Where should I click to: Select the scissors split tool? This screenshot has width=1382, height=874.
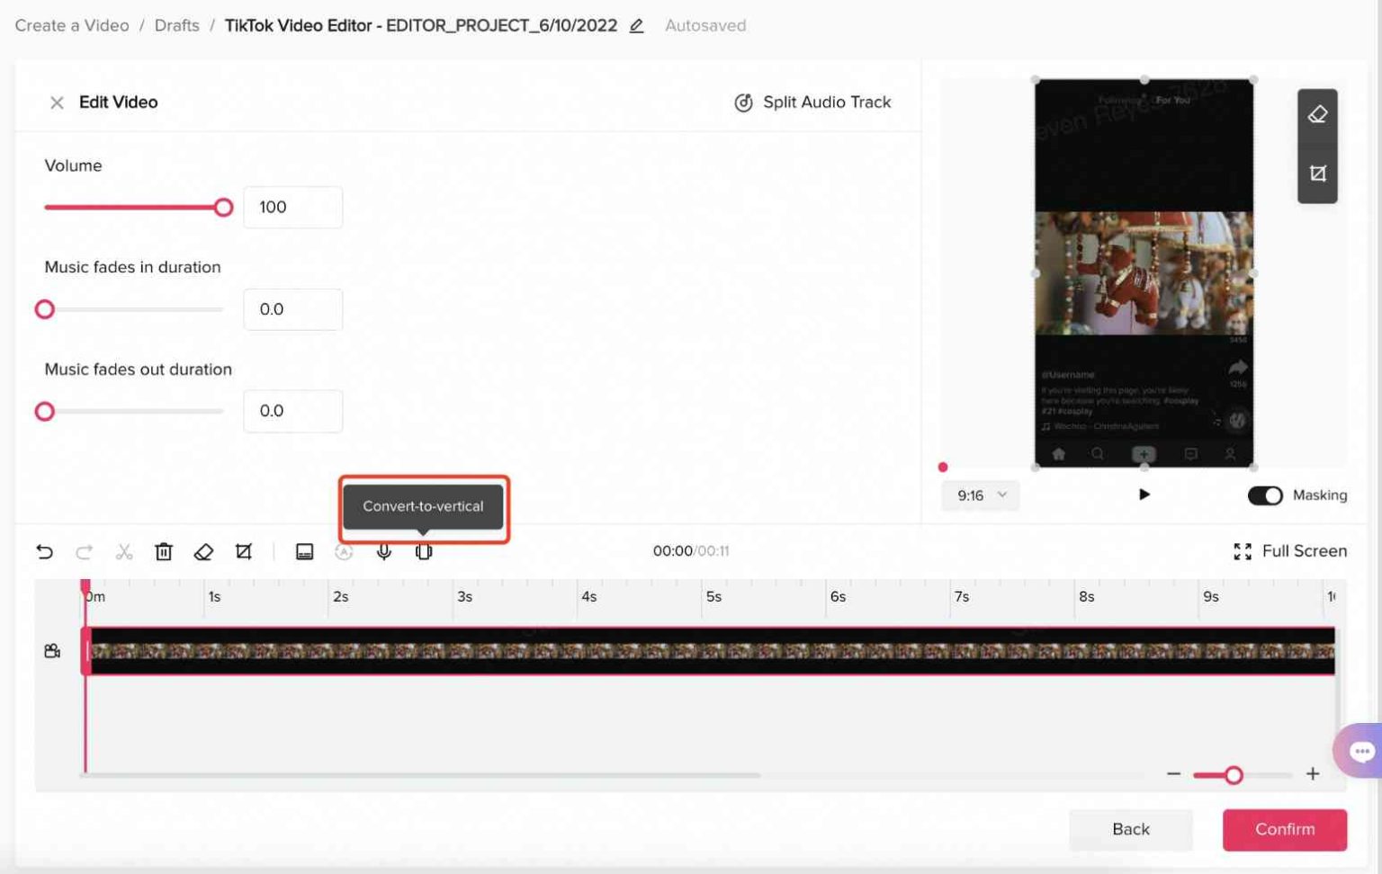[124, 551]
